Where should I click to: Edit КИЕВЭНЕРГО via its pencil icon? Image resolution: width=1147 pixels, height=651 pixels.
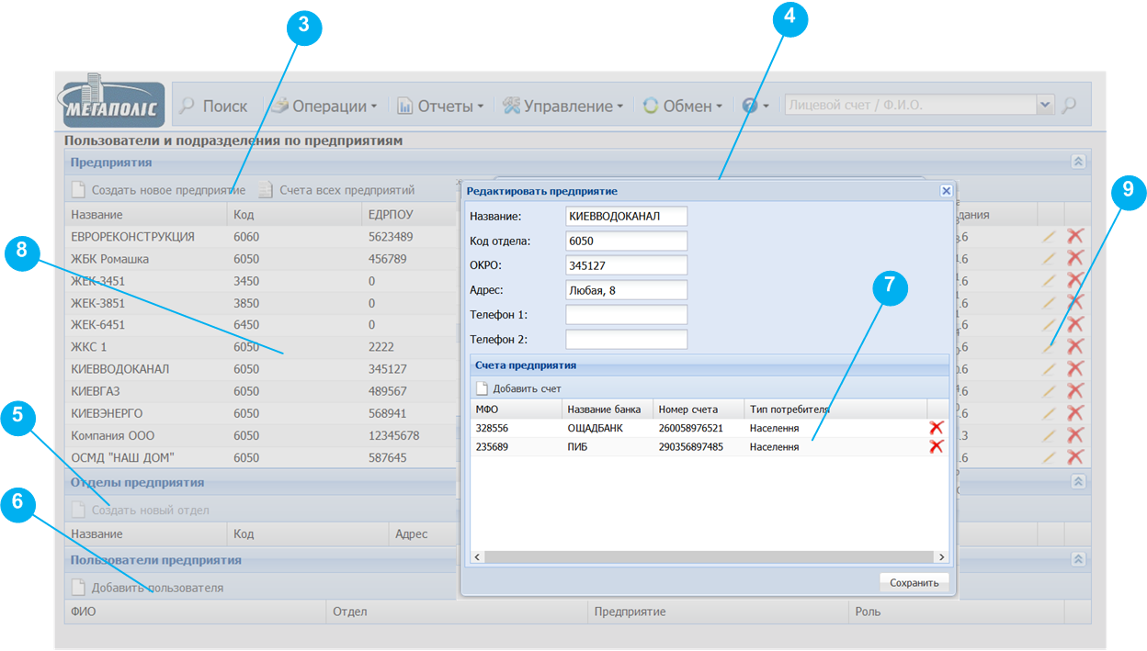[x=1050, y=412]
